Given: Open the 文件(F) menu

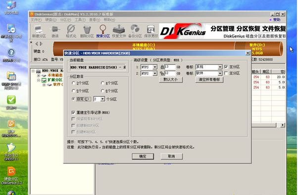Looking at the screenshot, I should (36, 20).
